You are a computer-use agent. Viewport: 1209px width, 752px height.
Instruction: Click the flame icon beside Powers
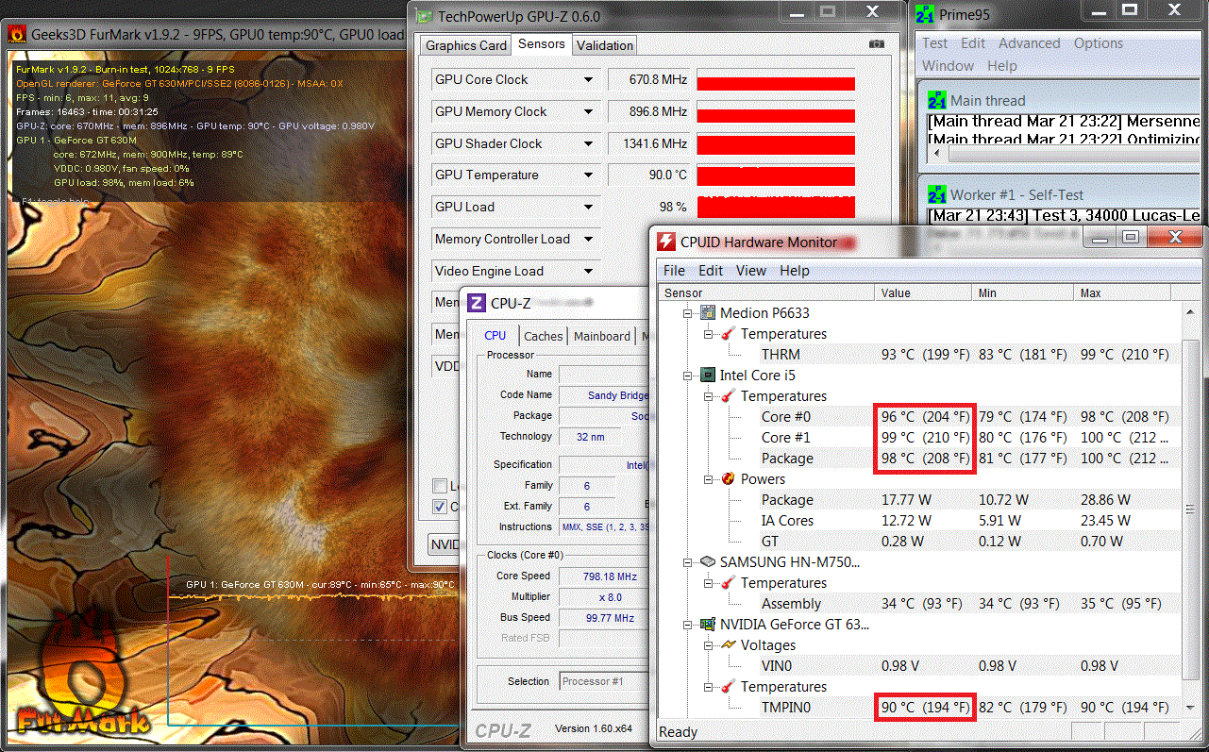point(728,479)
